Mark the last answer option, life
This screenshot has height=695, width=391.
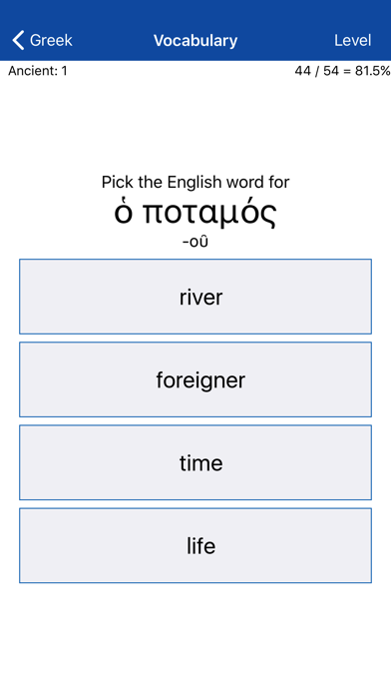tap(195, 545)
